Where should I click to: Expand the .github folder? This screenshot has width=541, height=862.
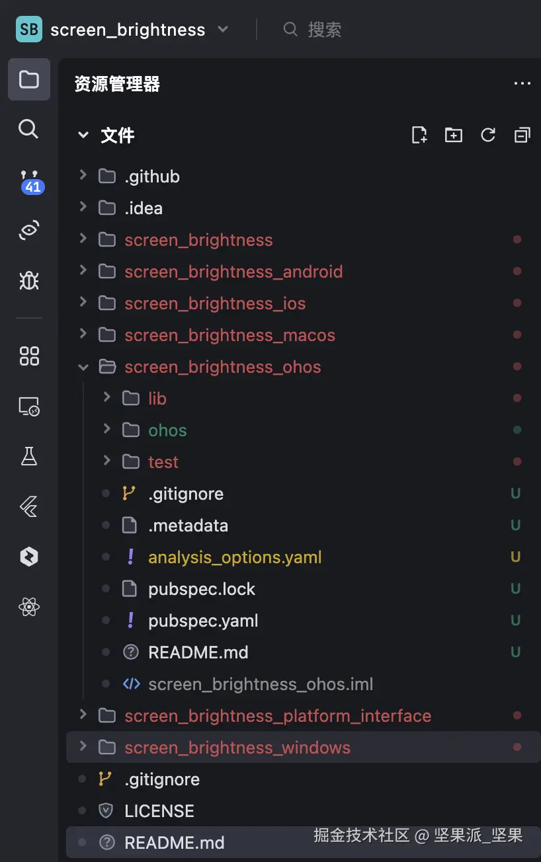83,176
